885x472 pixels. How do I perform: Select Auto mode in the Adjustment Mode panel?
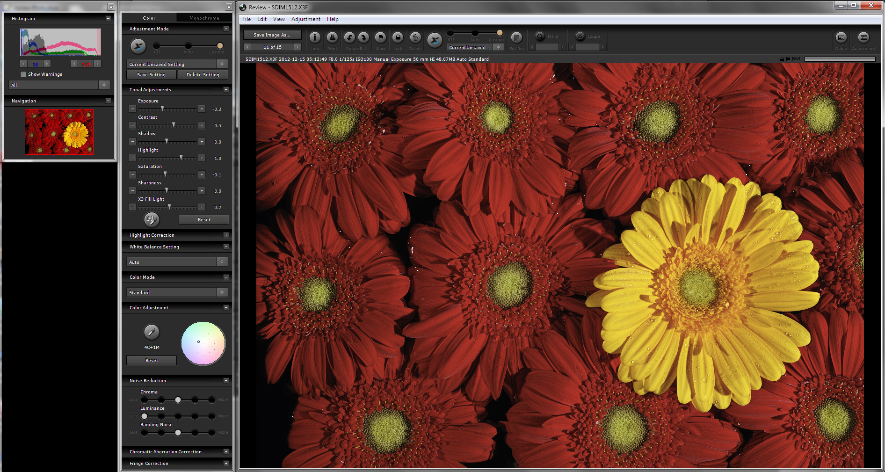click(x=188, y=46)
